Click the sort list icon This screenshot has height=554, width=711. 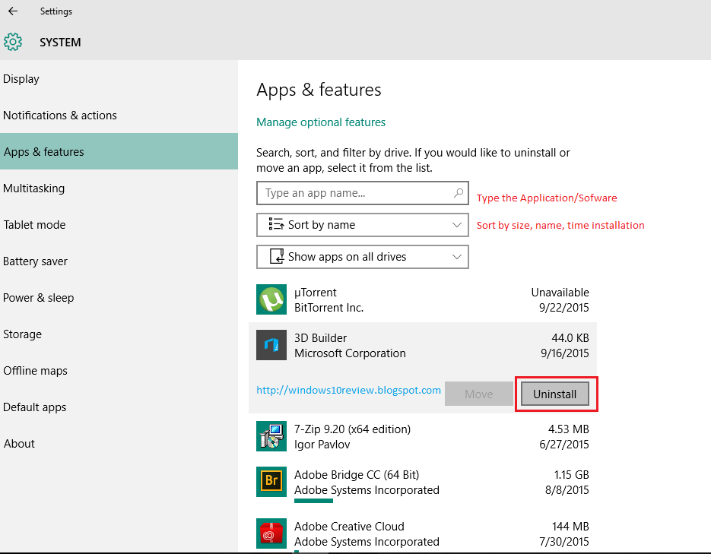[x=276, y=224]
